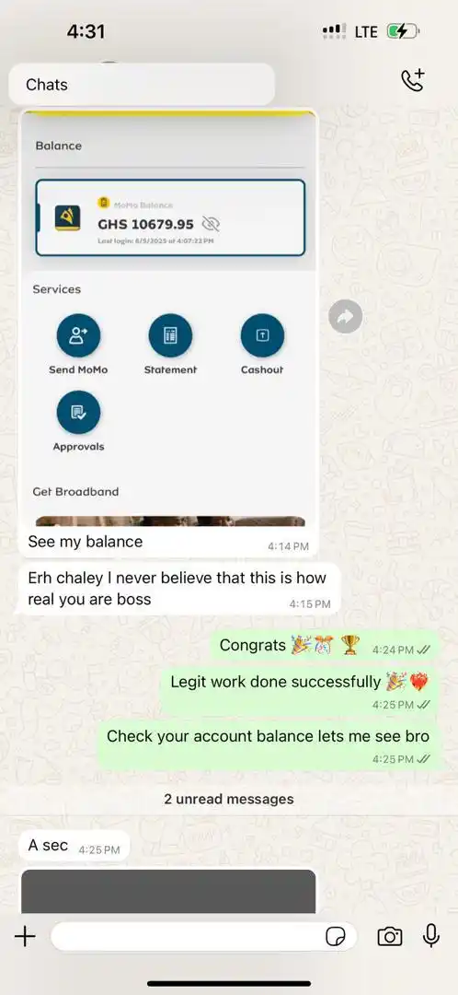
Task: Tap the "A sec" message bubble
Action: [74, 846]
